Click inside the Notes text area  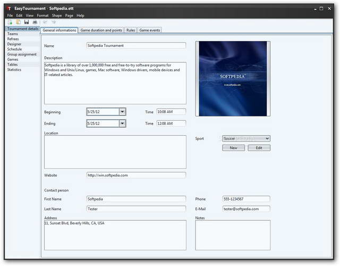pos(233,235)
